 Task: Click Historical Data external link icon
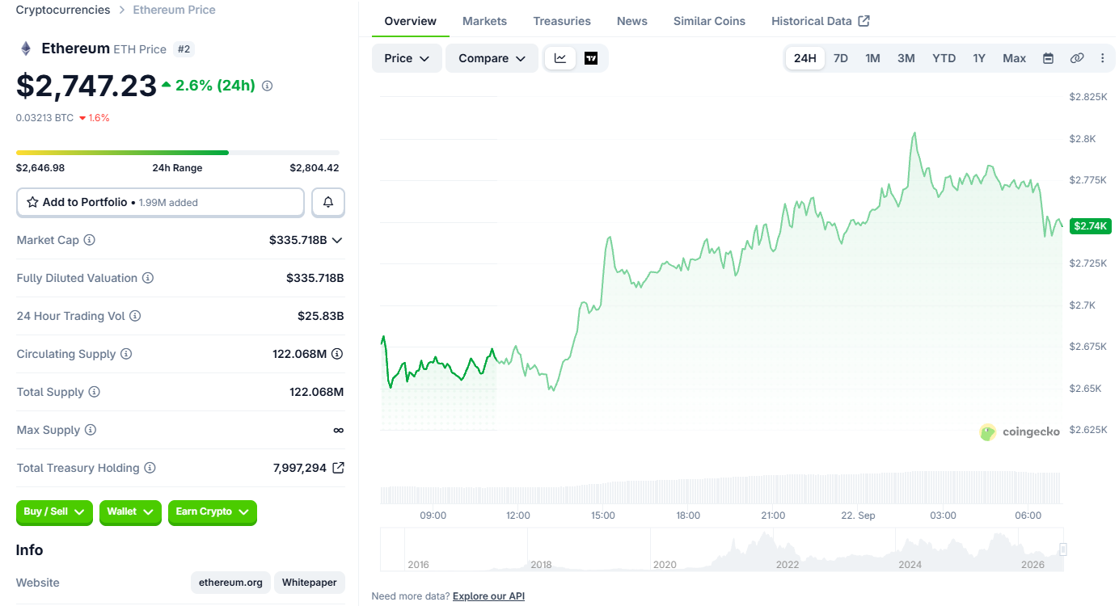click(x=864, y=21)
